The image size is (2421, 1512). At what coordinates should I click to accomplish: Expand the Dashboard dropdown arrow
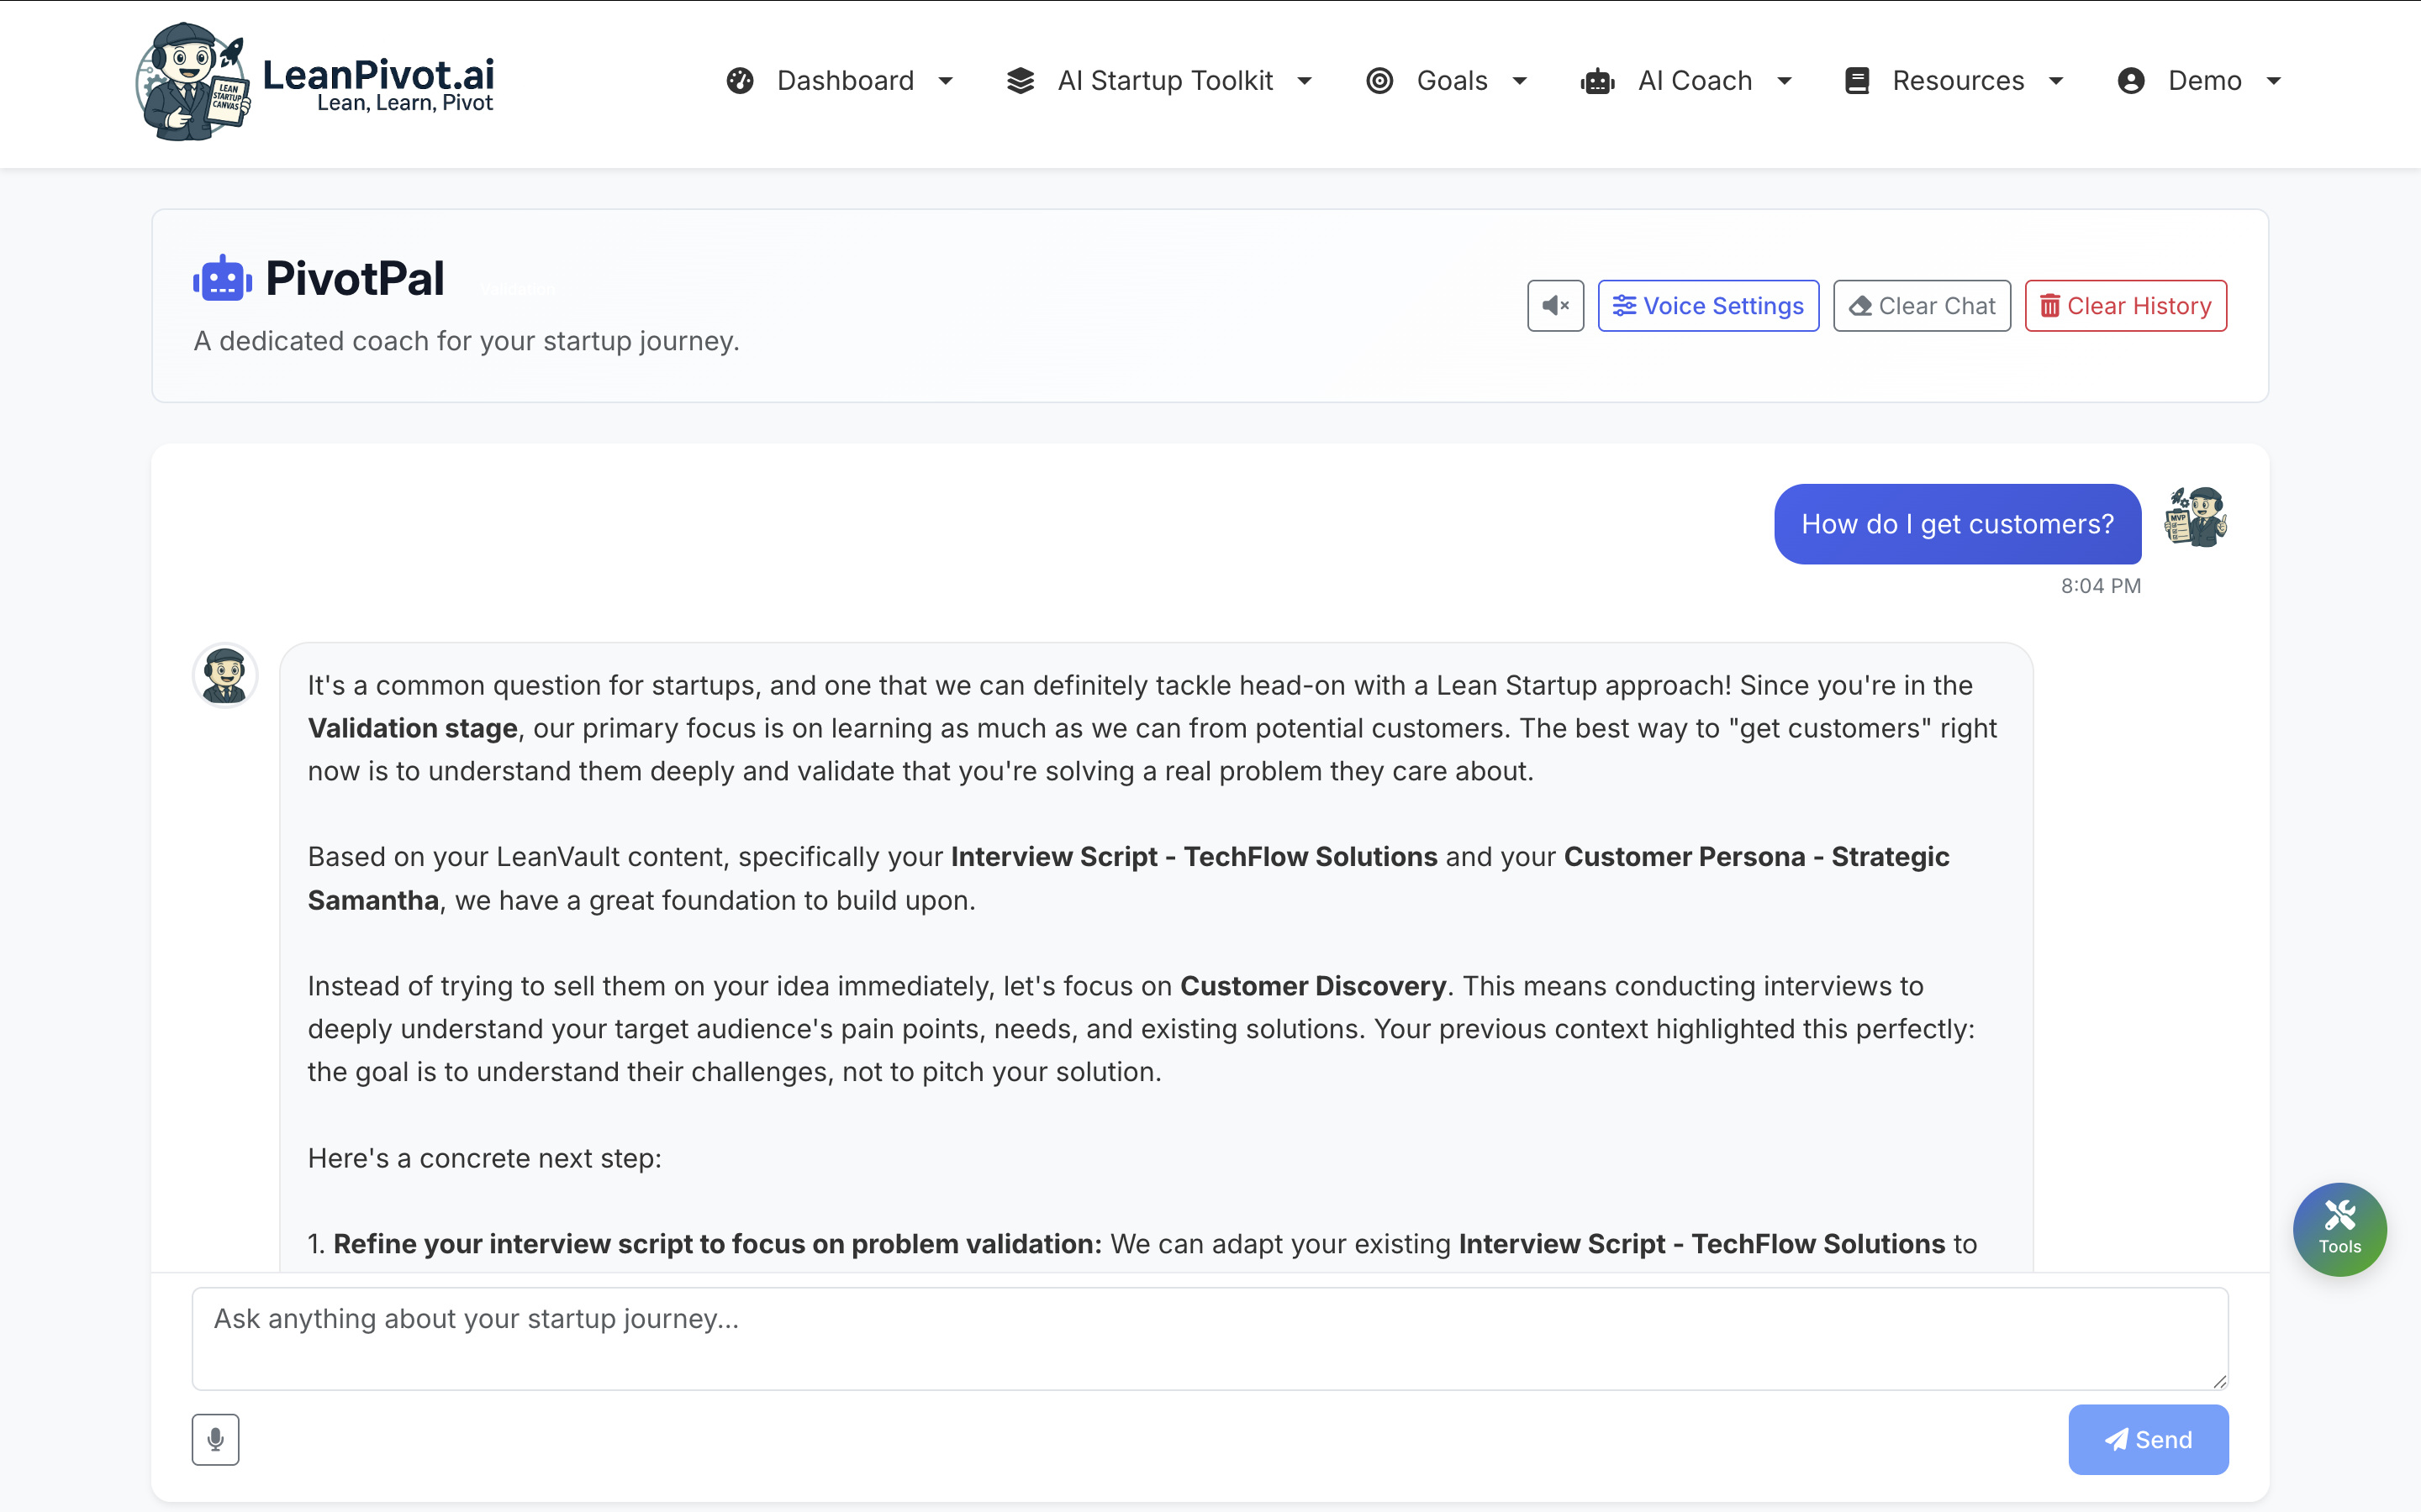(946, 81)
